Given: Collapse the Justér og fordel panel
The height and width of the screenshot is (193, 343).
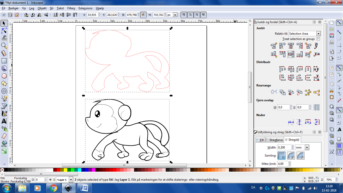Looking at the screenshot, I should [314, 22].
